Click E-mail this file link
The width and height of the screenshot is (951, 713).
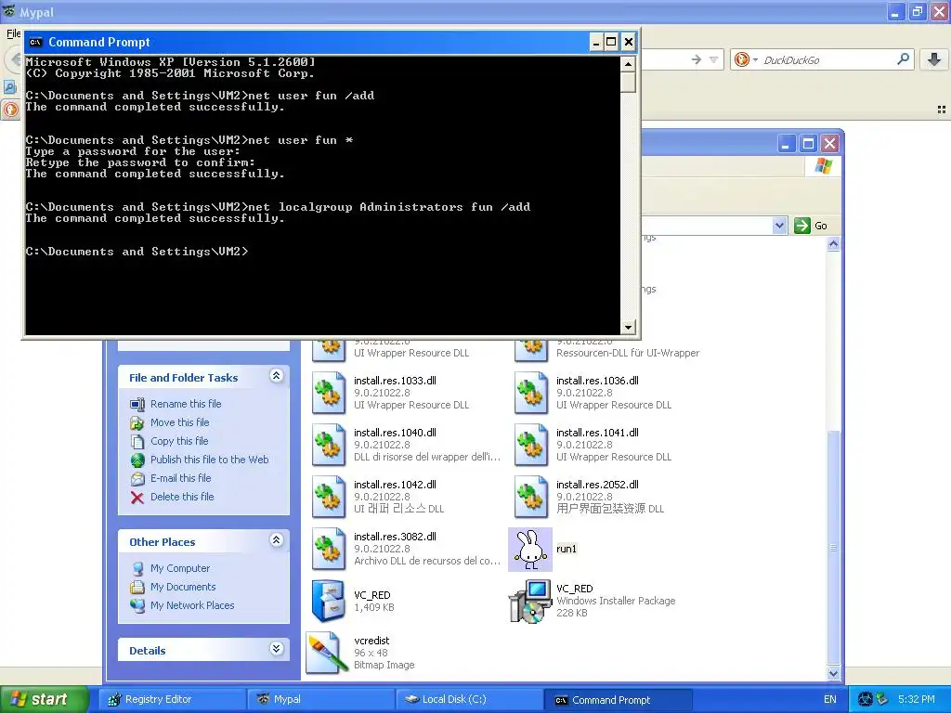tap(181, 478)
